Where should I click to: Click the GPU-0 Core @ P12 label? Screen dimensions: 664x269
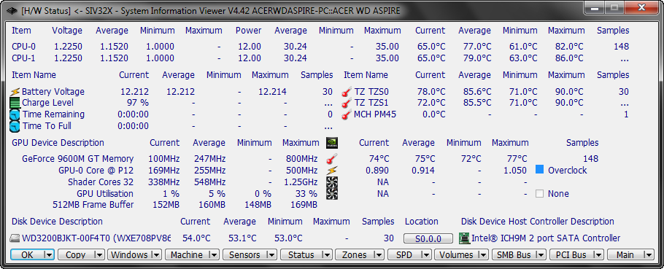[96, 170]
